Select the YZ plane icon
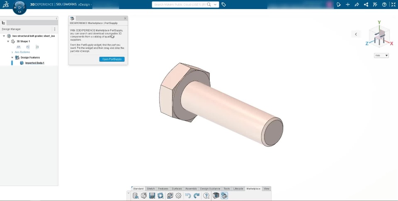 point(28,47)
